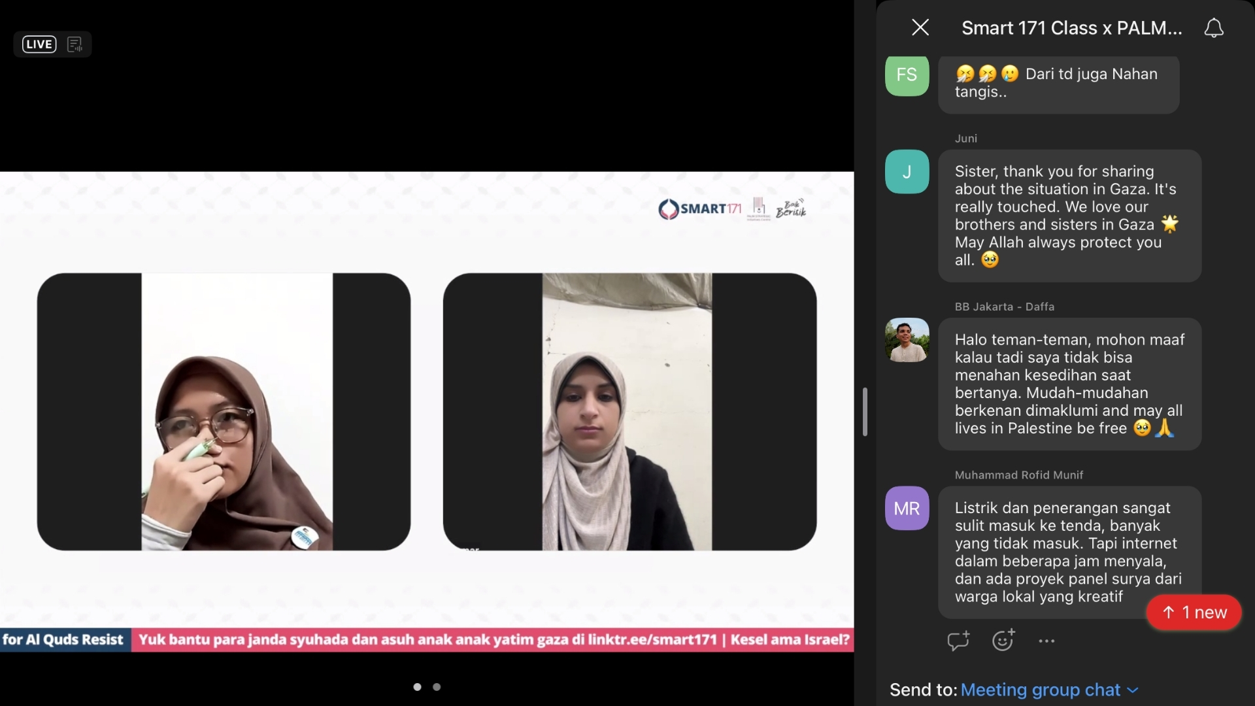Toggle chat notifications with the bell
The height and width of the screenshot is (706, 1255).
click(1214, 27)
